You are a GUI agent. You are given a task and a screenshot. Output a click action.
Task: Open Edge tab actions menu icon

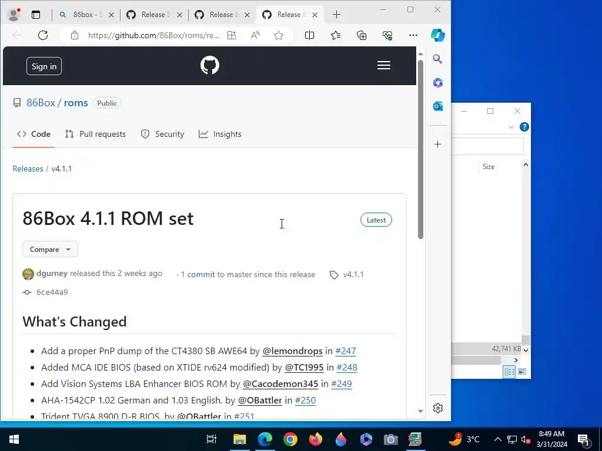(36, 15)
